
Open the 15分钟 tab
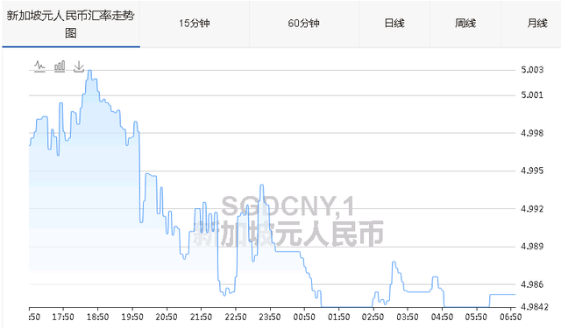(x=195, y=24)
